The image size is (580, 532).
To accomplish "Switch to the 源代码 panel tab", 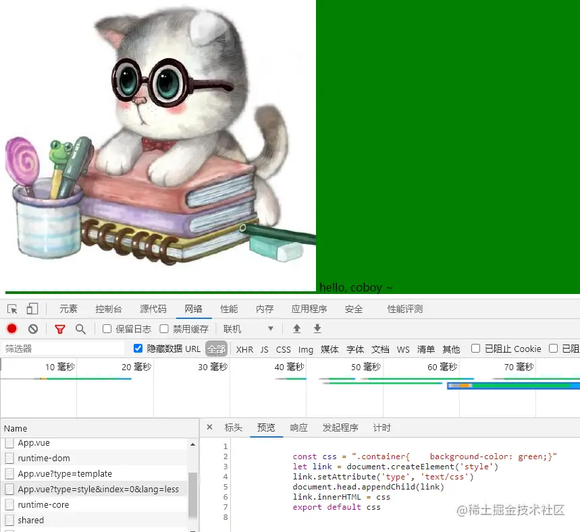I will click(x=153, y=309).
